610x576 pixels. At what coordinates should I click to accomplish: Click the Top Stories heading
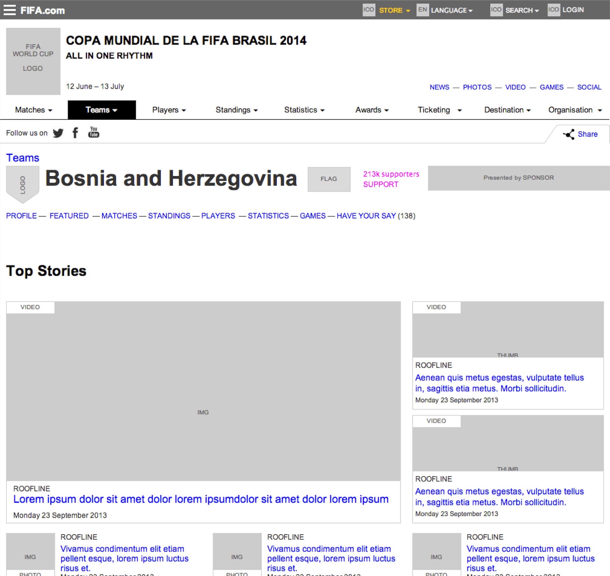click(x=46, y=271)
